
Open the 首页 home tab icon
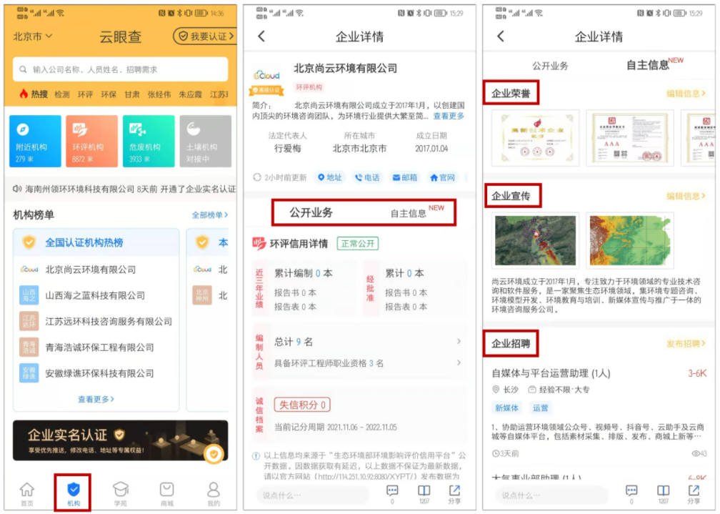tap(27, 490)
